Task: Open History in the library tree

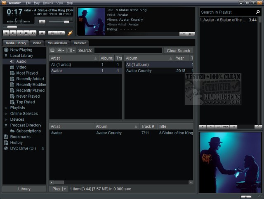Action: pyautogui.click(x=16, y=143)
